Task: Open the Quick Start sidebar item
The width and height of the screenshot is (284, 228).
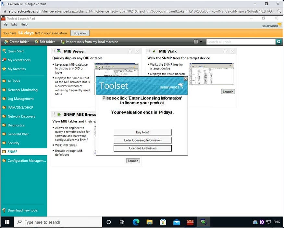Action: 16,51
